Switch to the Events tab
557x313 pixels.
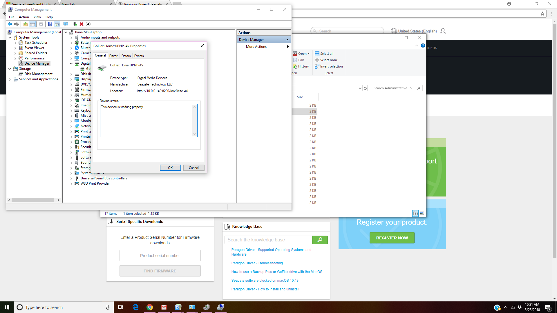[x=139, y=56]
